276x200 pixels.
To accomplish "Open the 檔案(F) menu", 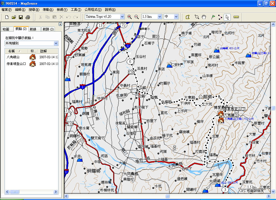I will [6, 10].
